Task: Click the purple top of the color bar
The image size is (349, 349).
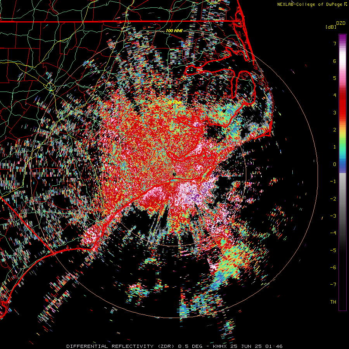Action: pos(342,38)
